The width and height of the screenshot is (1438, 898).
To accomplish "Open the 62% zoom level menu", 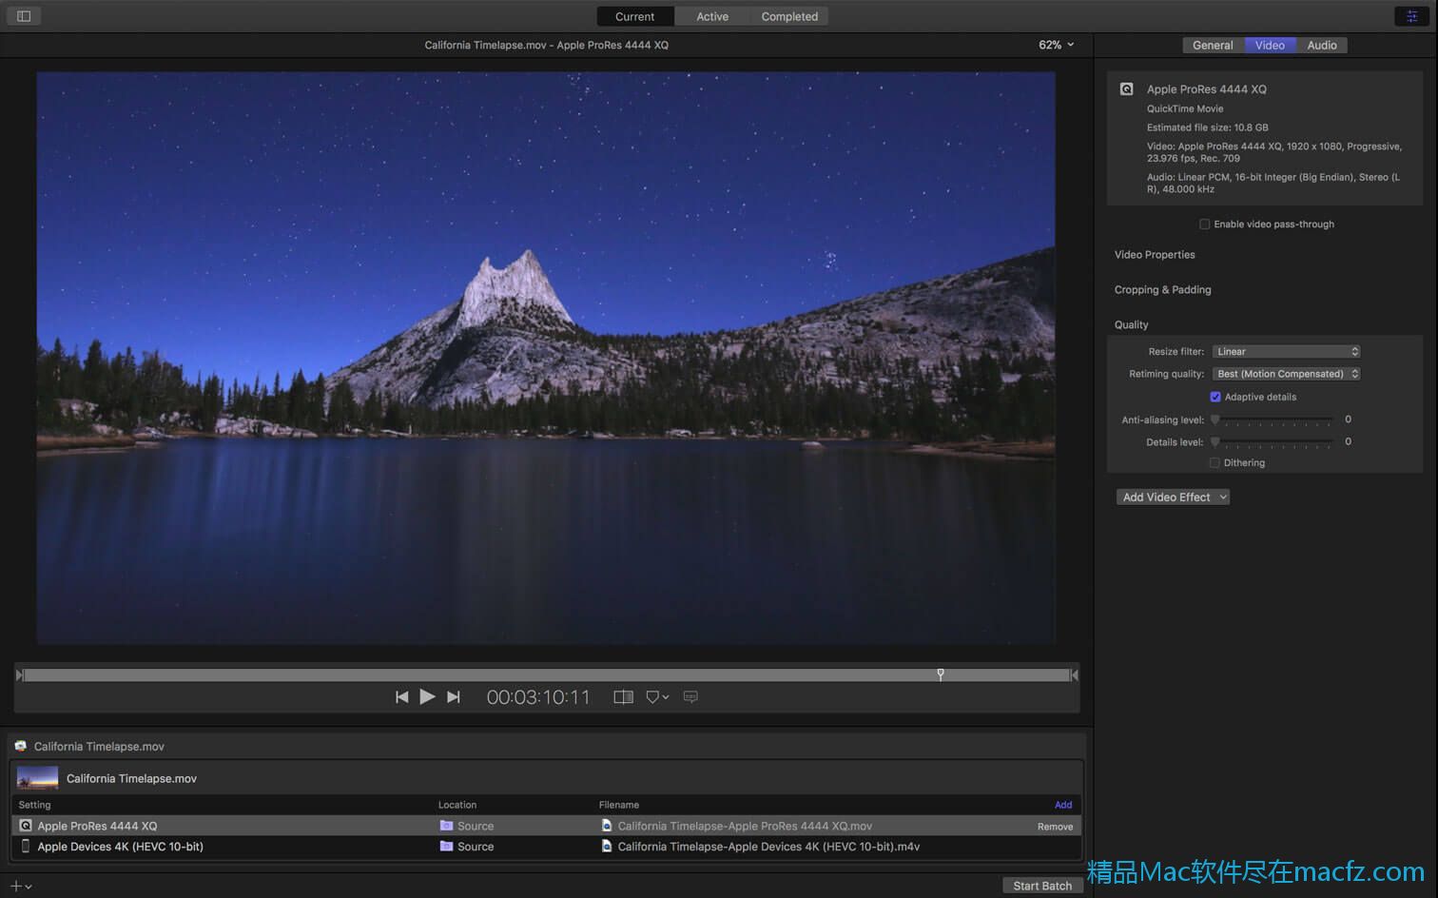I will [x=1056, y=45].
